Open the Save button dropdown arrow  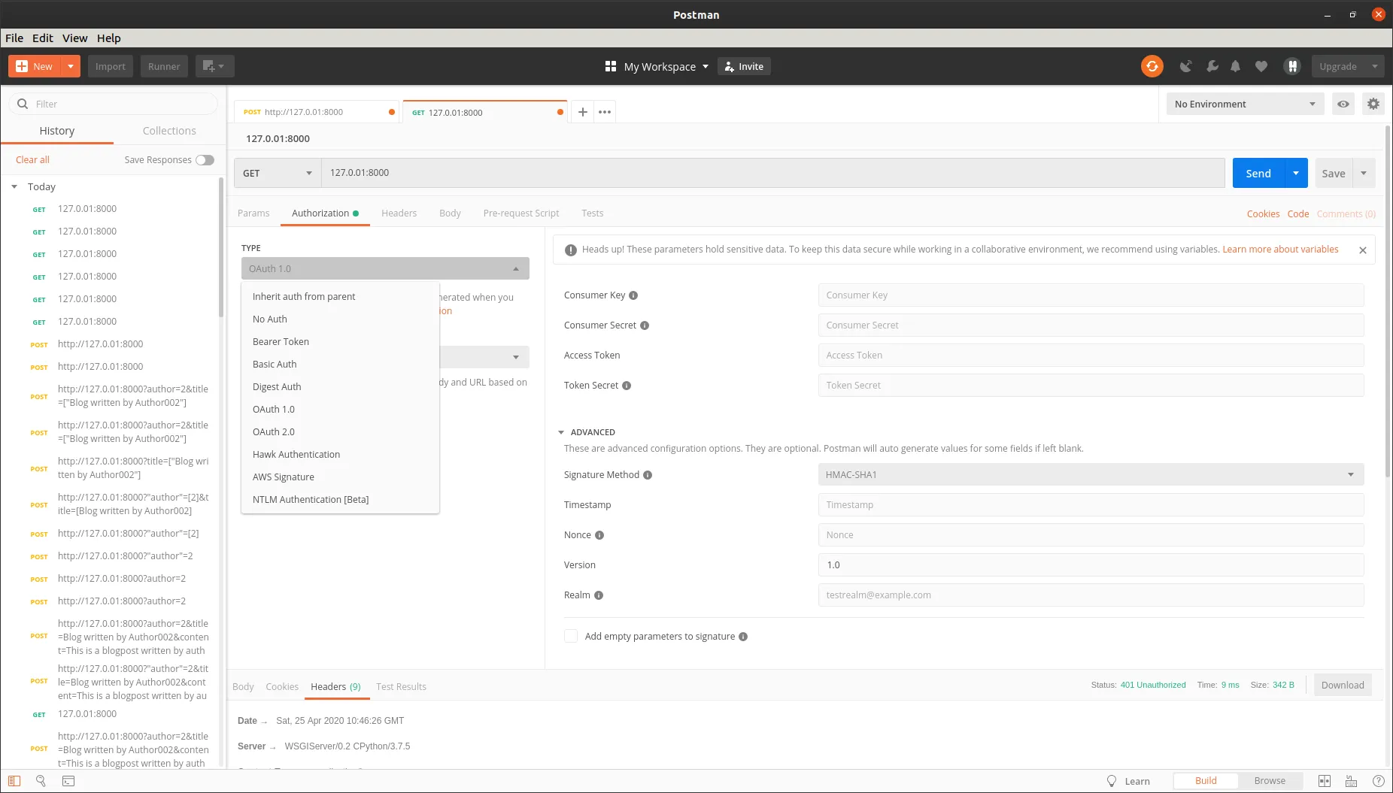1364,173
